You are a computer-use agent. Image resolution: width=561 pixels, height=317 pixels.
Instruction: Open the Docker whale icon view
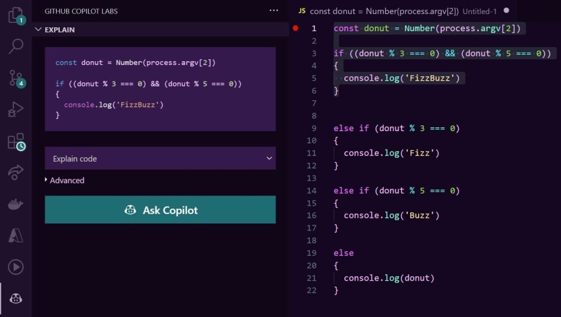[x=16, y=204]
